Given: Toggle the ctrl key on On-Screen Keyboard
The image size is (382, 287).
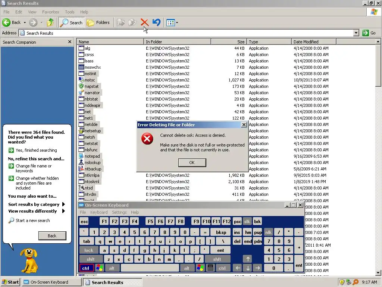Looking at the screenshot, I should [86, 268].
